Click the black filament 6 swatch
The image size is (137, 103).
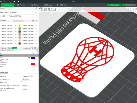click(x=19, y=31)
